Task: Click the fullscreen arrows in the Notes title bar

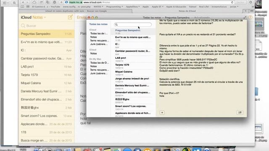Action: 245,18
